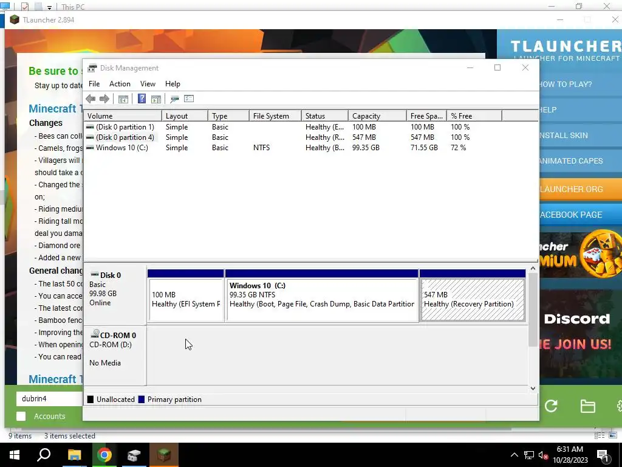
Task: Click the CD-ROM 0 (D:) No Media label
Action: (115, 355)
